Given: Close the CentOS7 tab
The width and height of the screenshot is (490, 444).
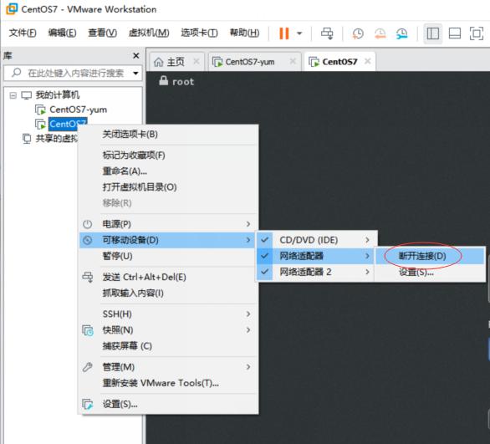Looking at the screenshot, I should (x=368, y=61).
